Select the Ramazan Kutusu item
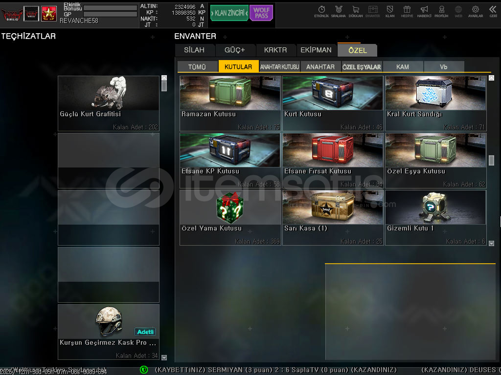This screenshot has width=501, height=375. click(230, 103)
